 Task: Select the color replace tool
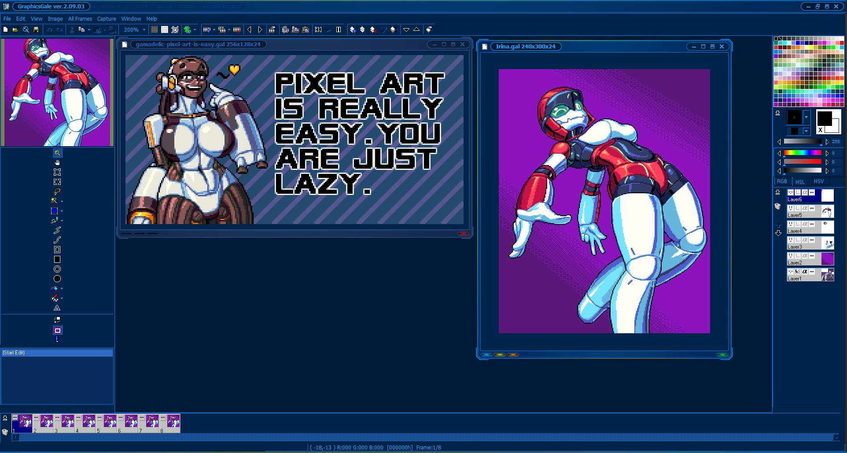click(55, 298)
